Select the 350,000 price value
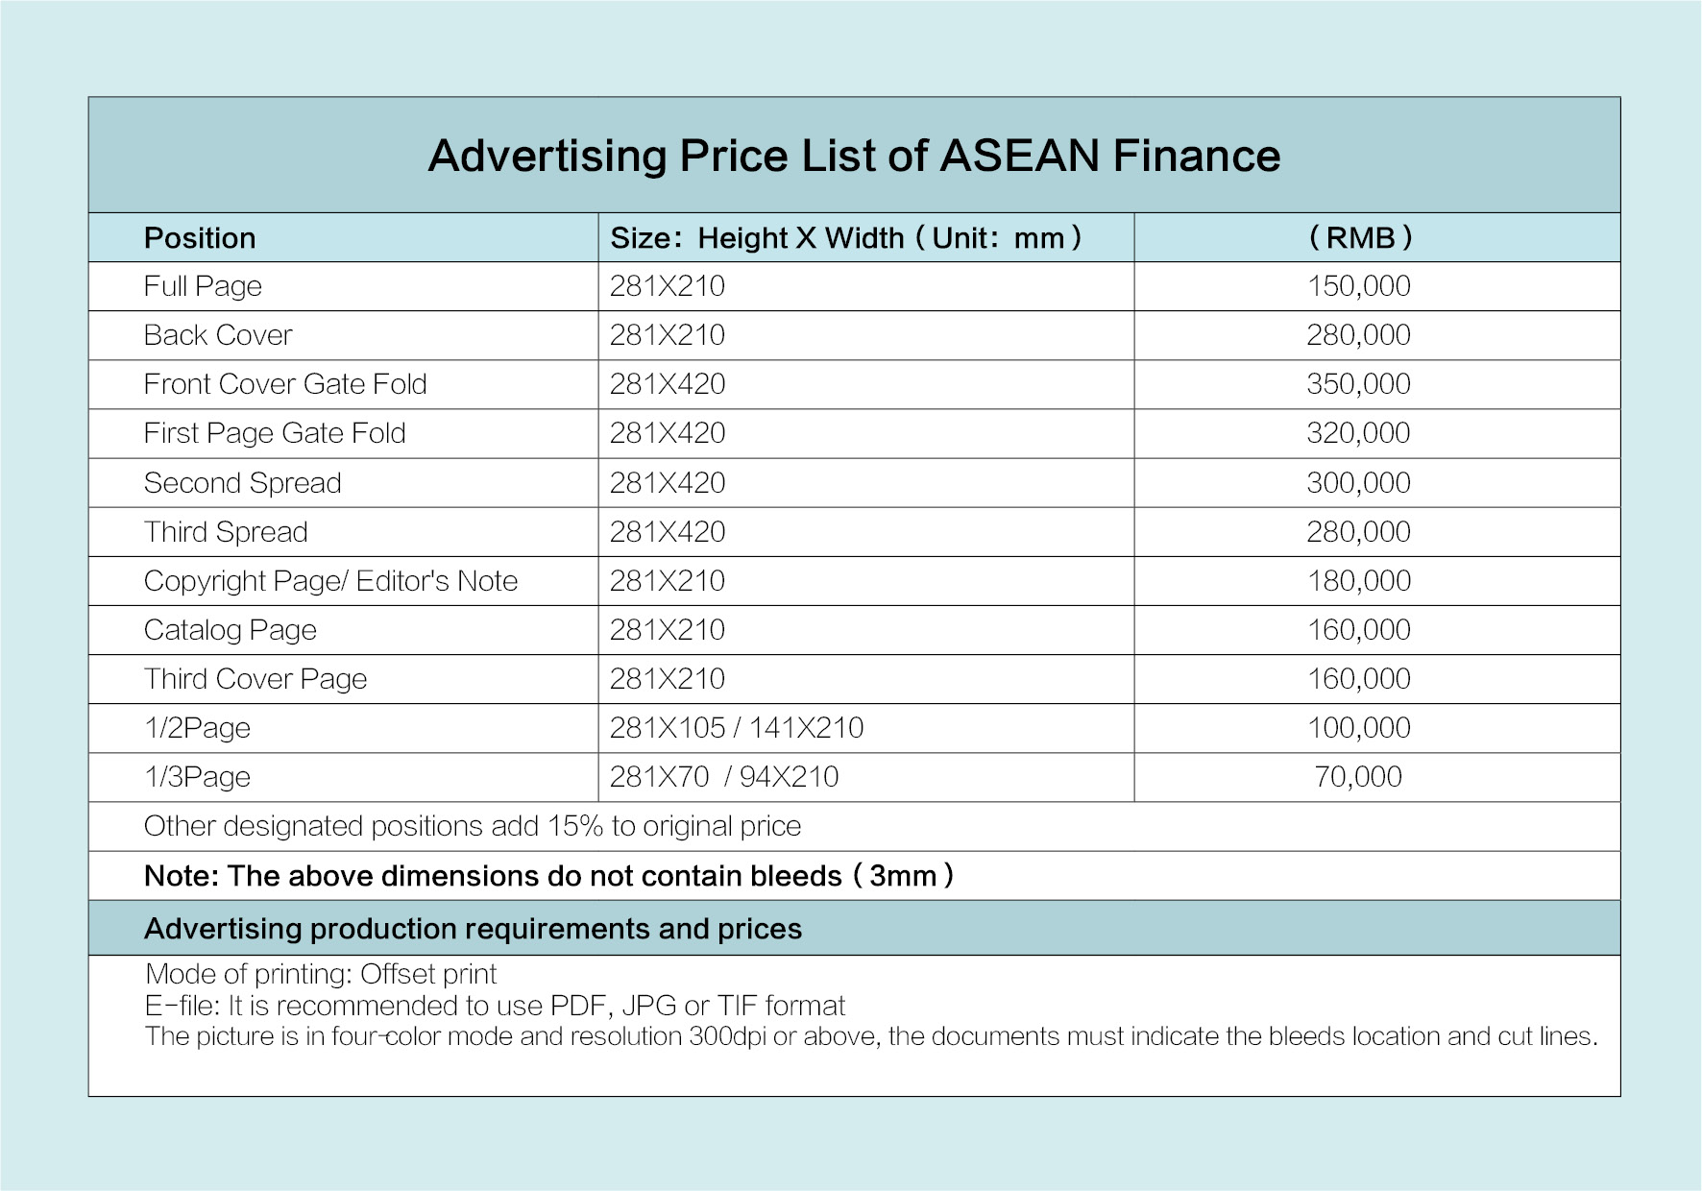The image size is (1702, 1191). (1358, 384)
